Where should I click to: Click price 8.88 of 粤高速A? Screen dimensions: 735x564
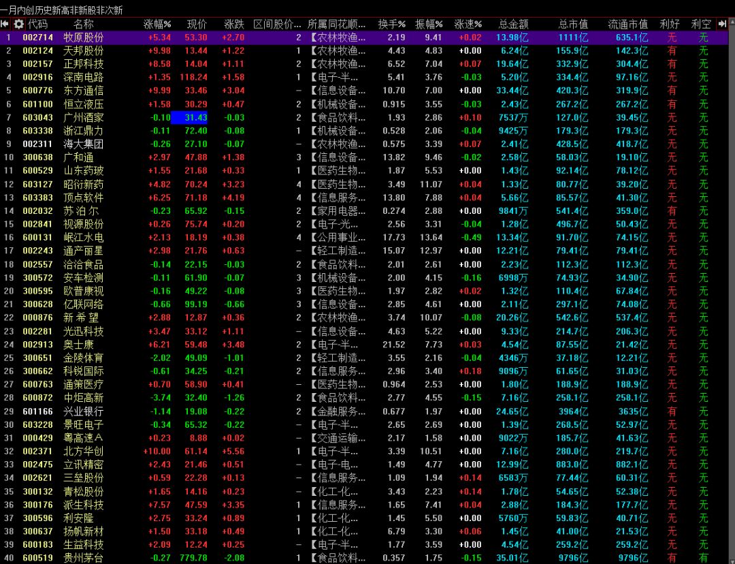pos(199,438)
